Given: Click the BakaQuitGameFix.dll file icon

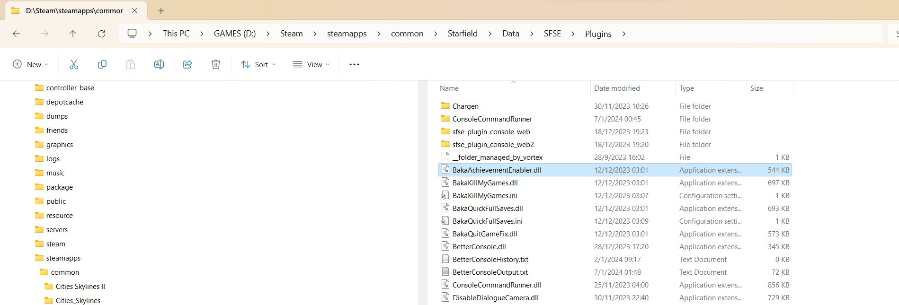Looking at the screenshot, I should coord(445,234).
